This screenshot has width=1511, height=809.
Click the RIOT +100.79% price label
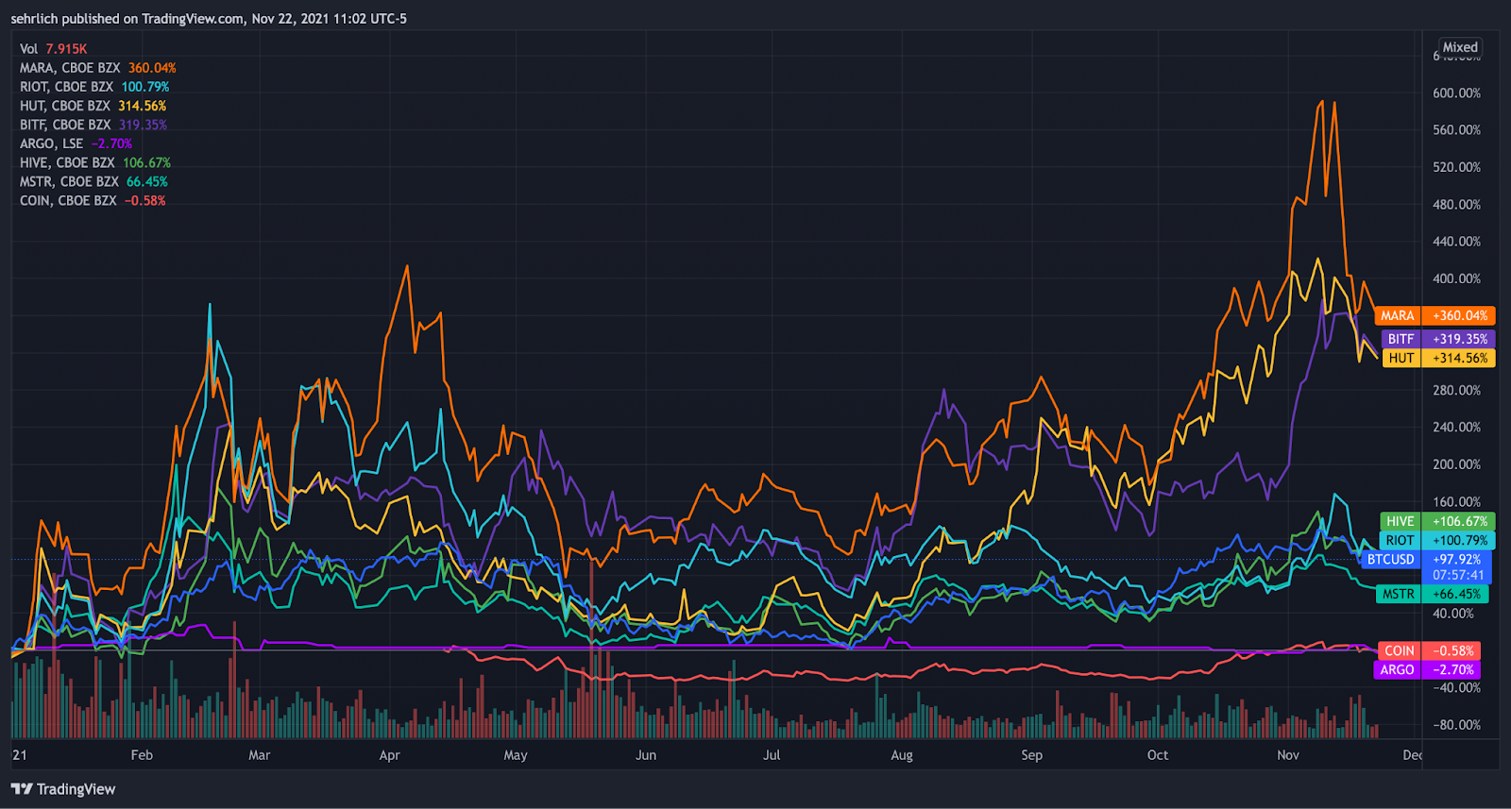pos(1437,540)
